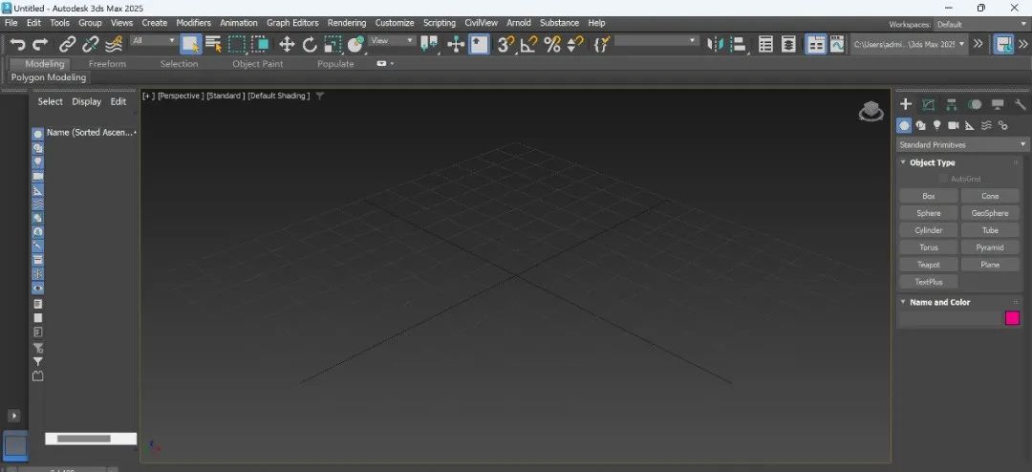Switch to the Object Paint ribbon tab
1032x472 pixels.
pos(257,64)
